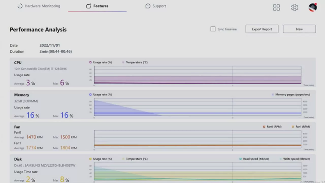
Task: Click the user profile avatar
Action: pos(313,7)
